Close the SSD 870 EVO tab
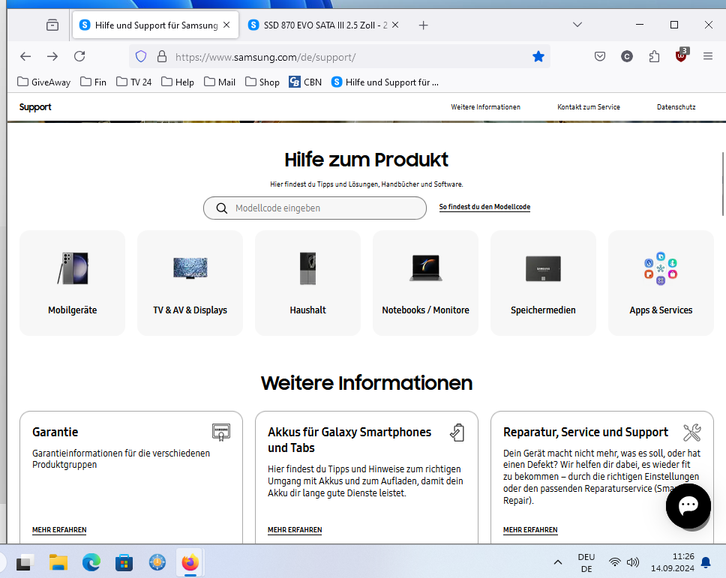 395,25
